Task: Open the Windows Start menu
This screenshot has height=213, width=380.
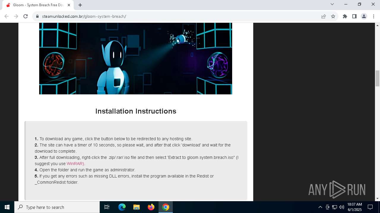Action: pos(7,207)
